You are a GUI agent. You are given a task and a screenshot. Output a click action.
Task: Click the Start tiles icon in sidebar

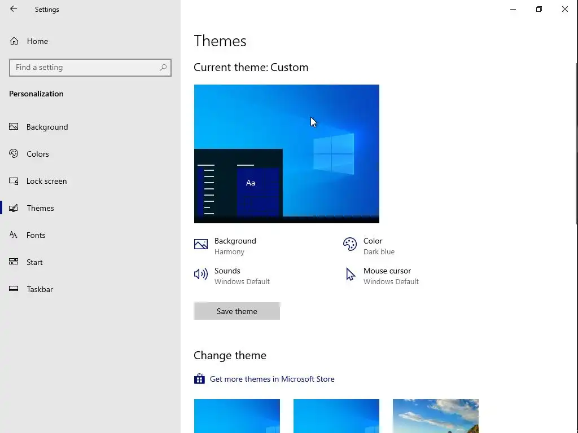point(14,262)
